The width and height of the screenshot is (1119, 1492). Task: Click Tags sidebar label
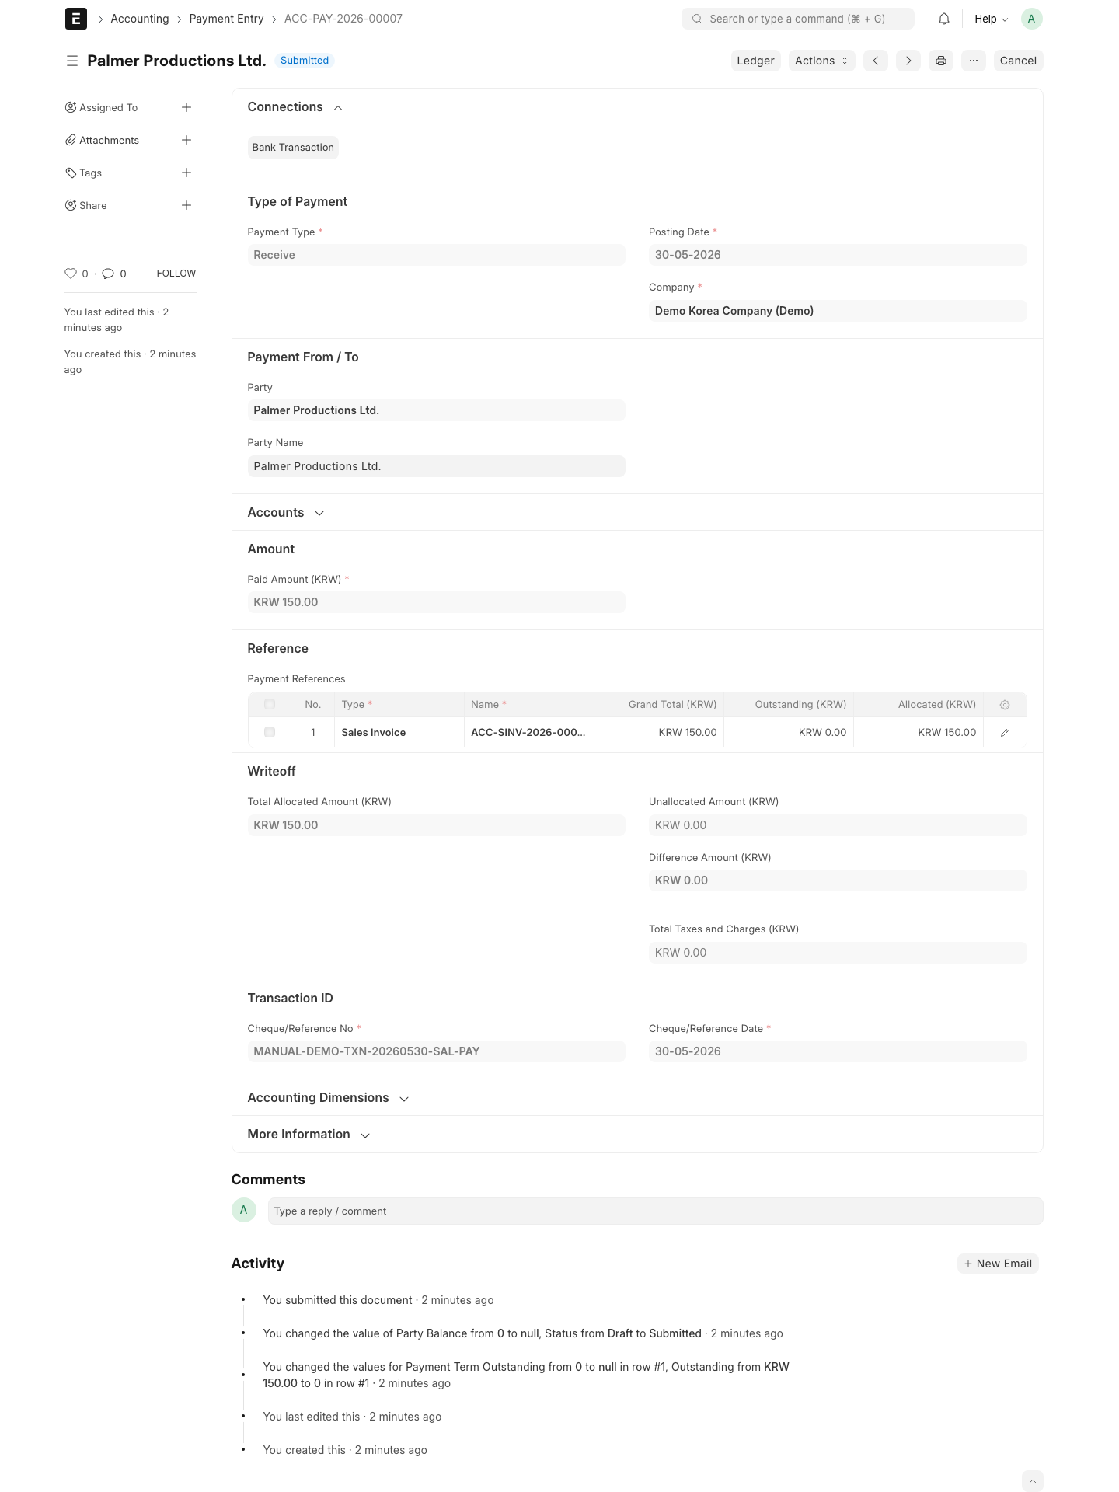tap(90, 173)
